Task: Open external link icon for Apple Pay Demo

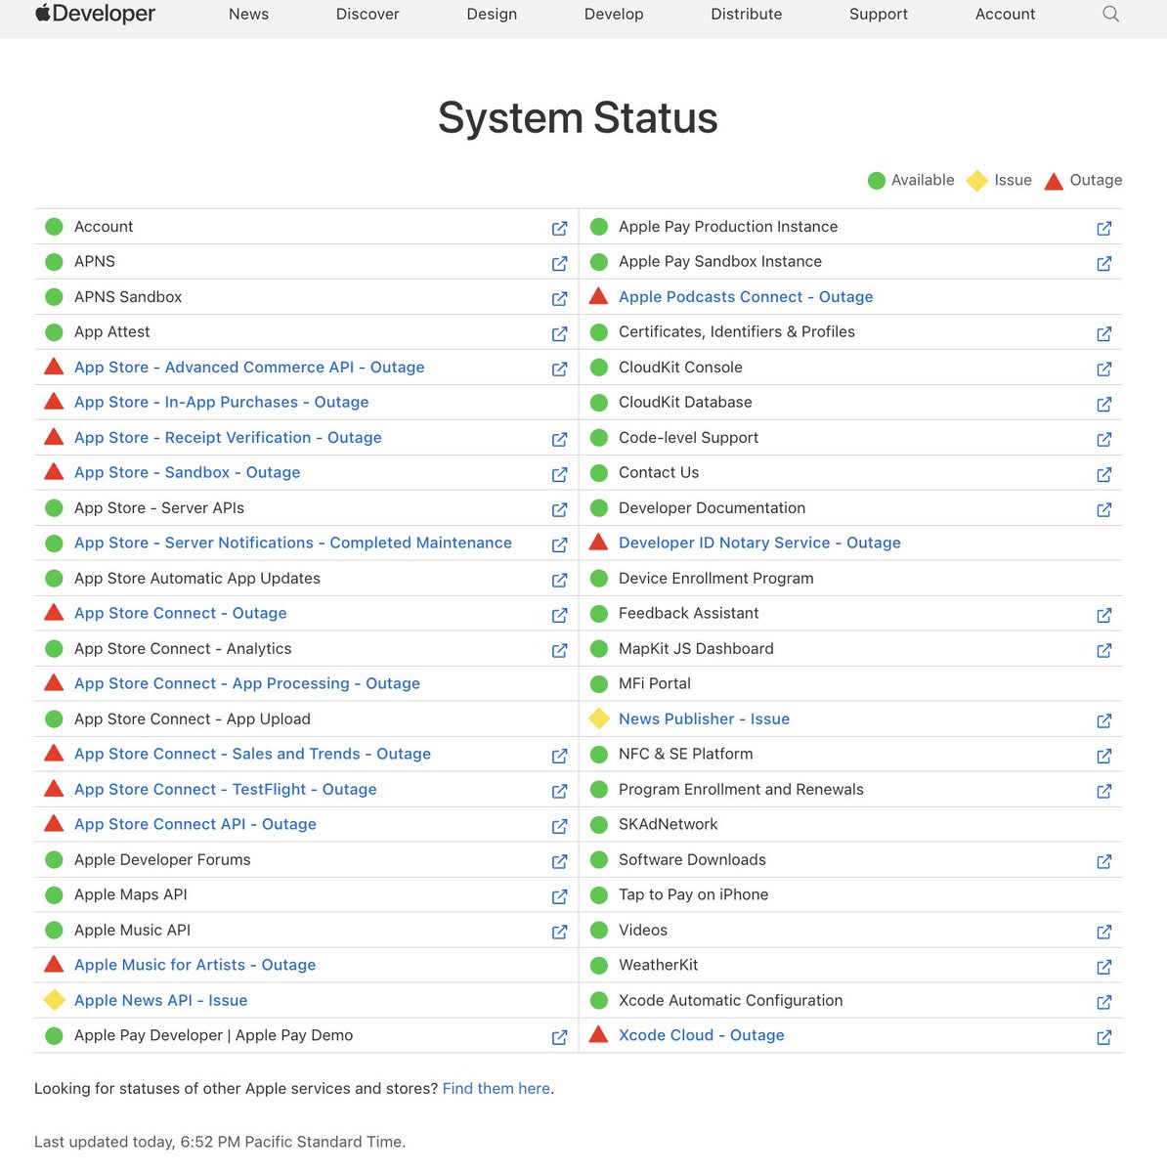Action: point(559,1037)
